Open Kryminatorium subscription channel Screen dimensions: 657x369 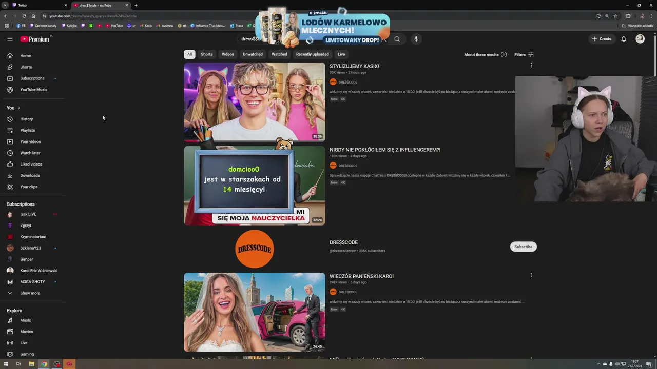pyautogui.click(x=33, y=237)
